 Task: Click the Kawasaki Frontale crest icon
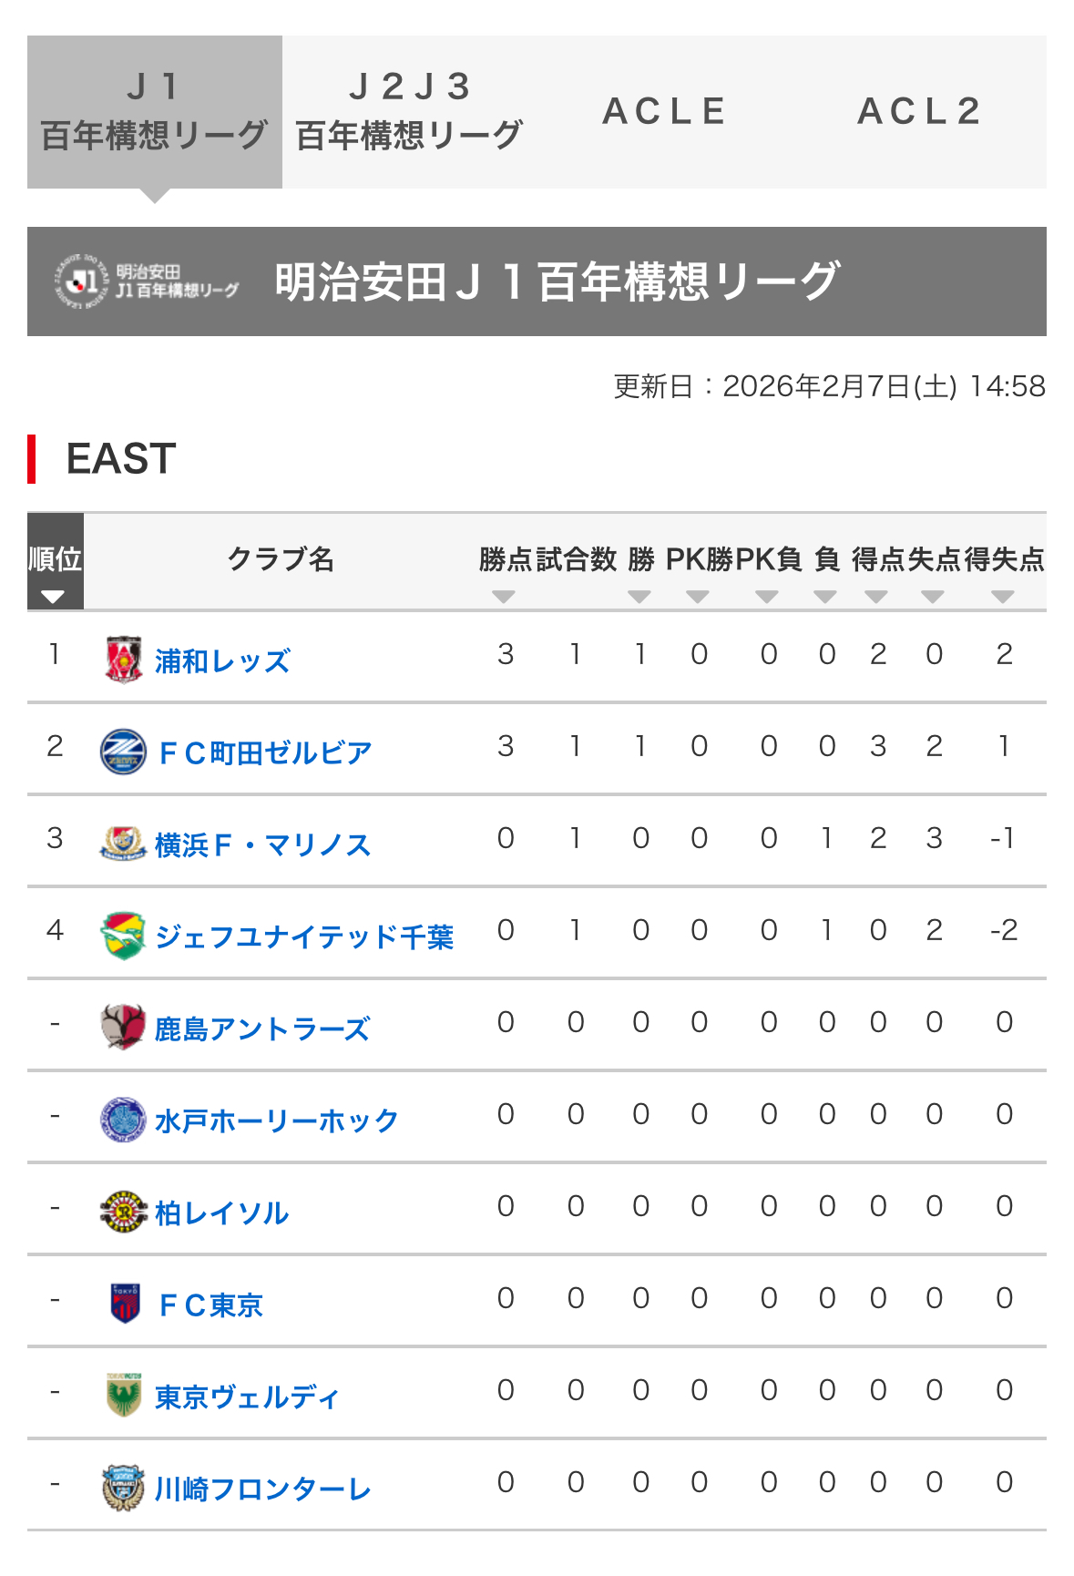click(x=123, y=1488)
